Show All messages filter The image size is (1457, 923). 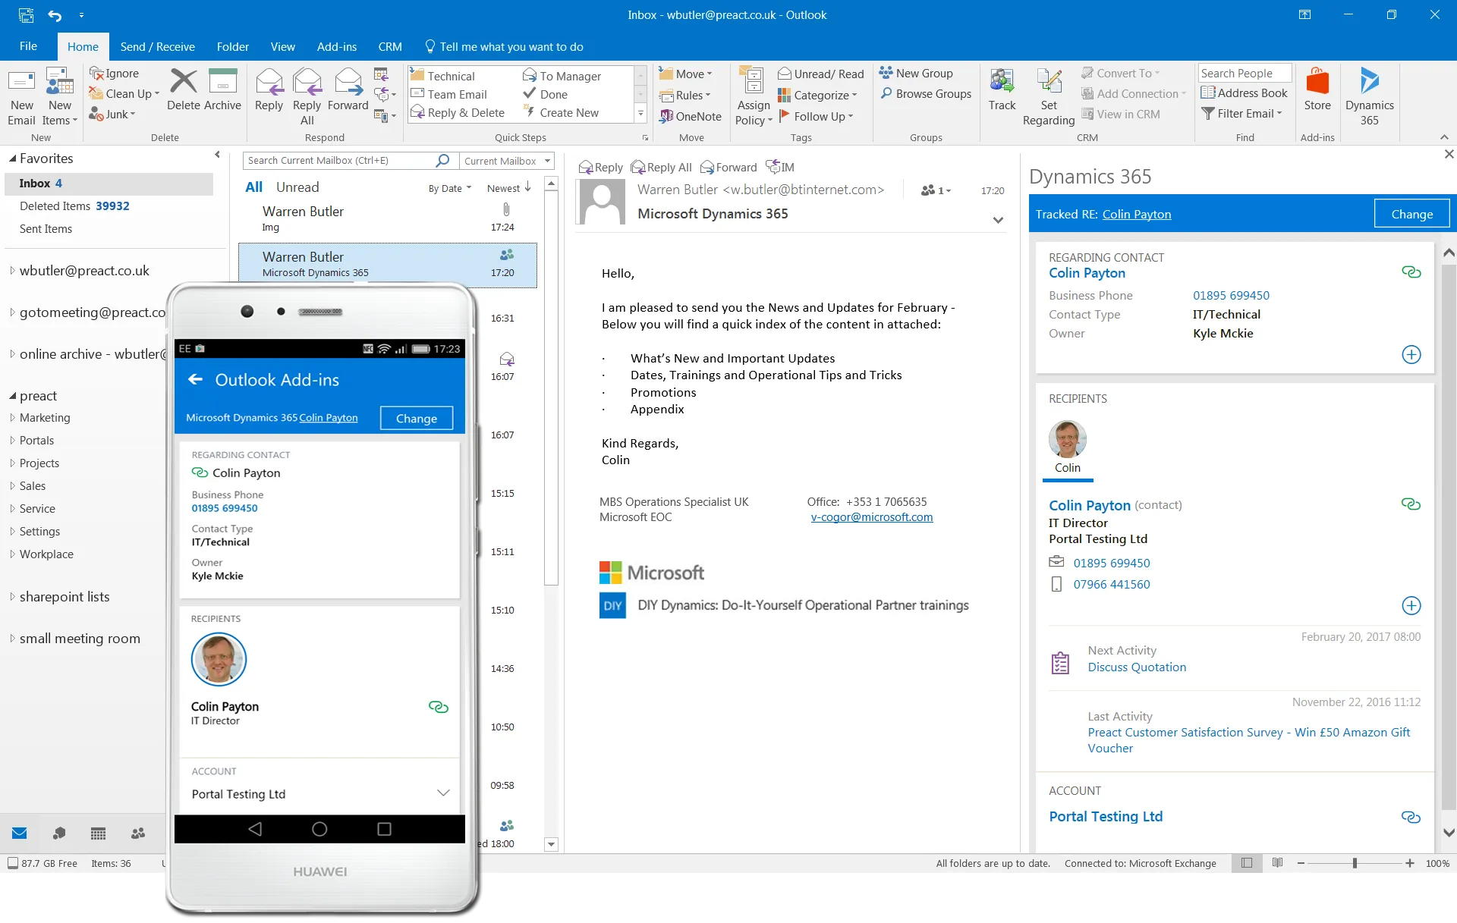click(x=253, y=187)
